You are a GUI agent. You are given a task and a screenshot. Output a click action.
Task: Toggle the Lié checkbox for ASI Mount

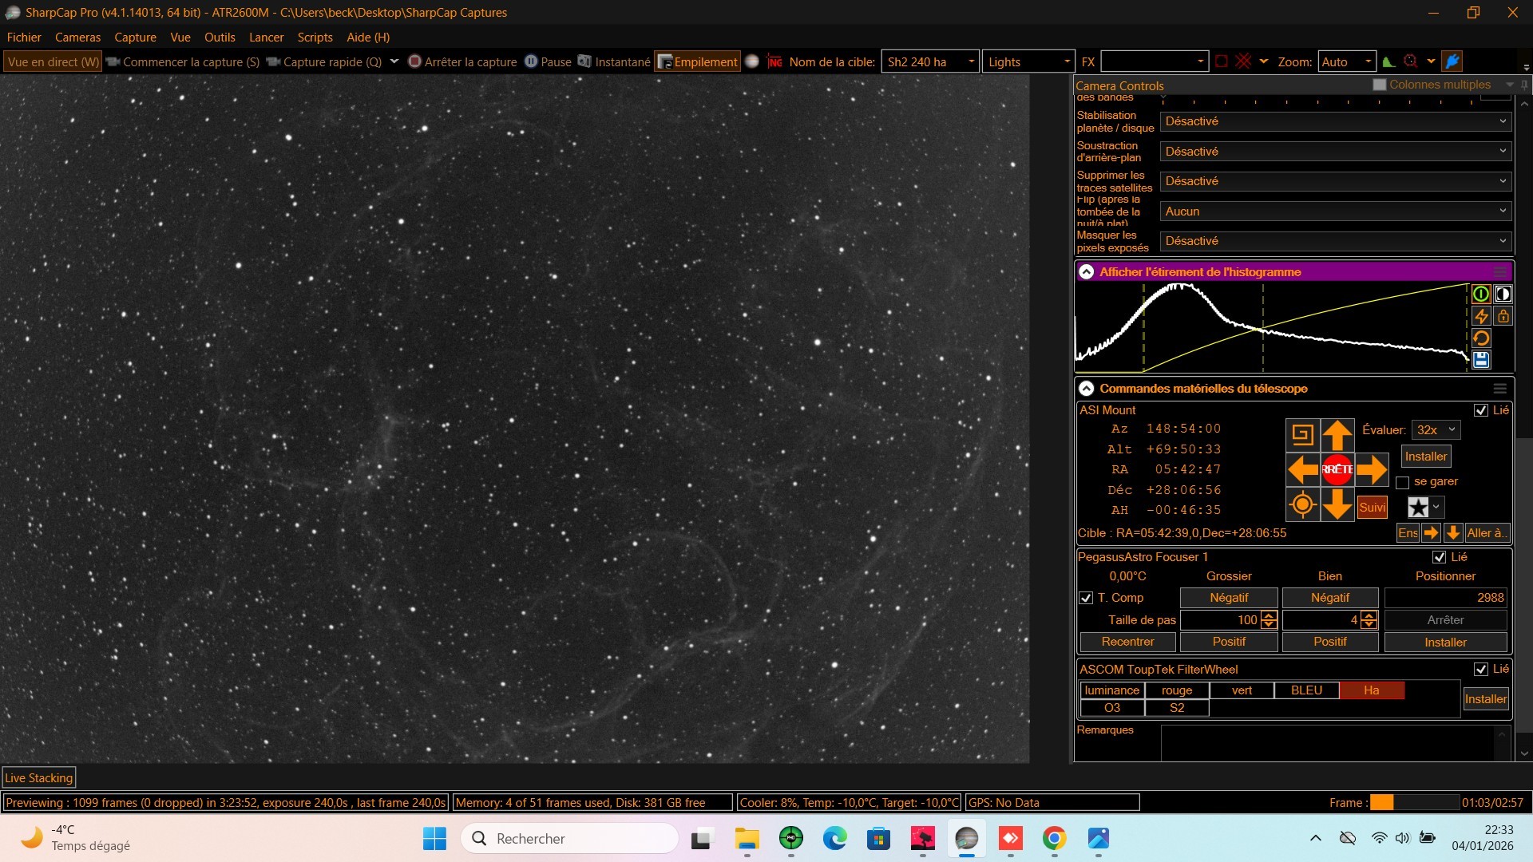pyautogui.click(x=1481, y=410)
